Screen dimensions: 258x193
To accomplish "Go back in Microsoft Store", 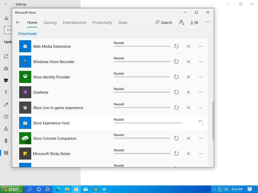I will click(18, 22).
